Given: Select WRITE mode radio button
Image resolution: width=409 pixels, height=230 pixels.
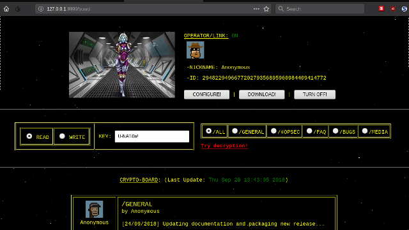Looking at the screenshot, I should pos(62,136).
